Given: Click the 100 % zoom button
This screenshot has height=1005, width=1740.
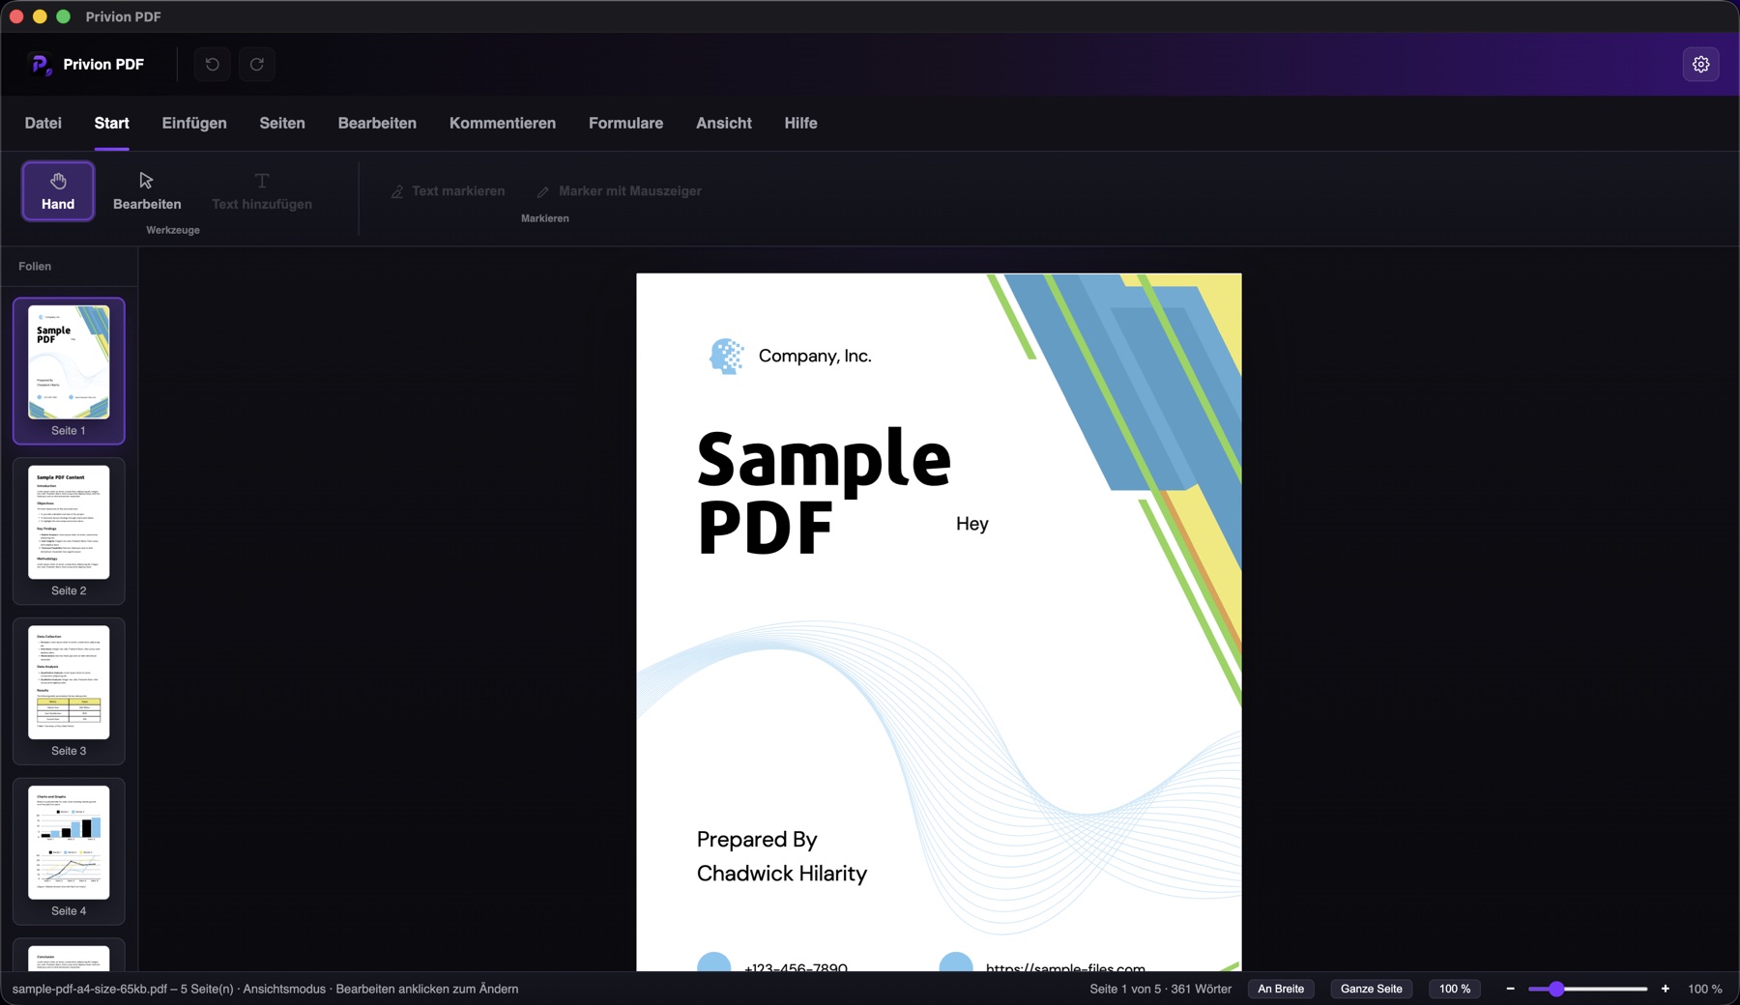Looking at the screenshot, I should click(1455, 989).
